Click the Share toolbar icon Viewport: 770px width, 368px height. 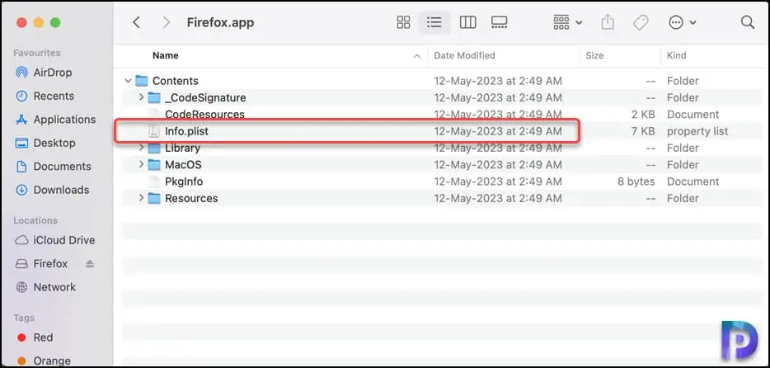click(x=608, y=22)
